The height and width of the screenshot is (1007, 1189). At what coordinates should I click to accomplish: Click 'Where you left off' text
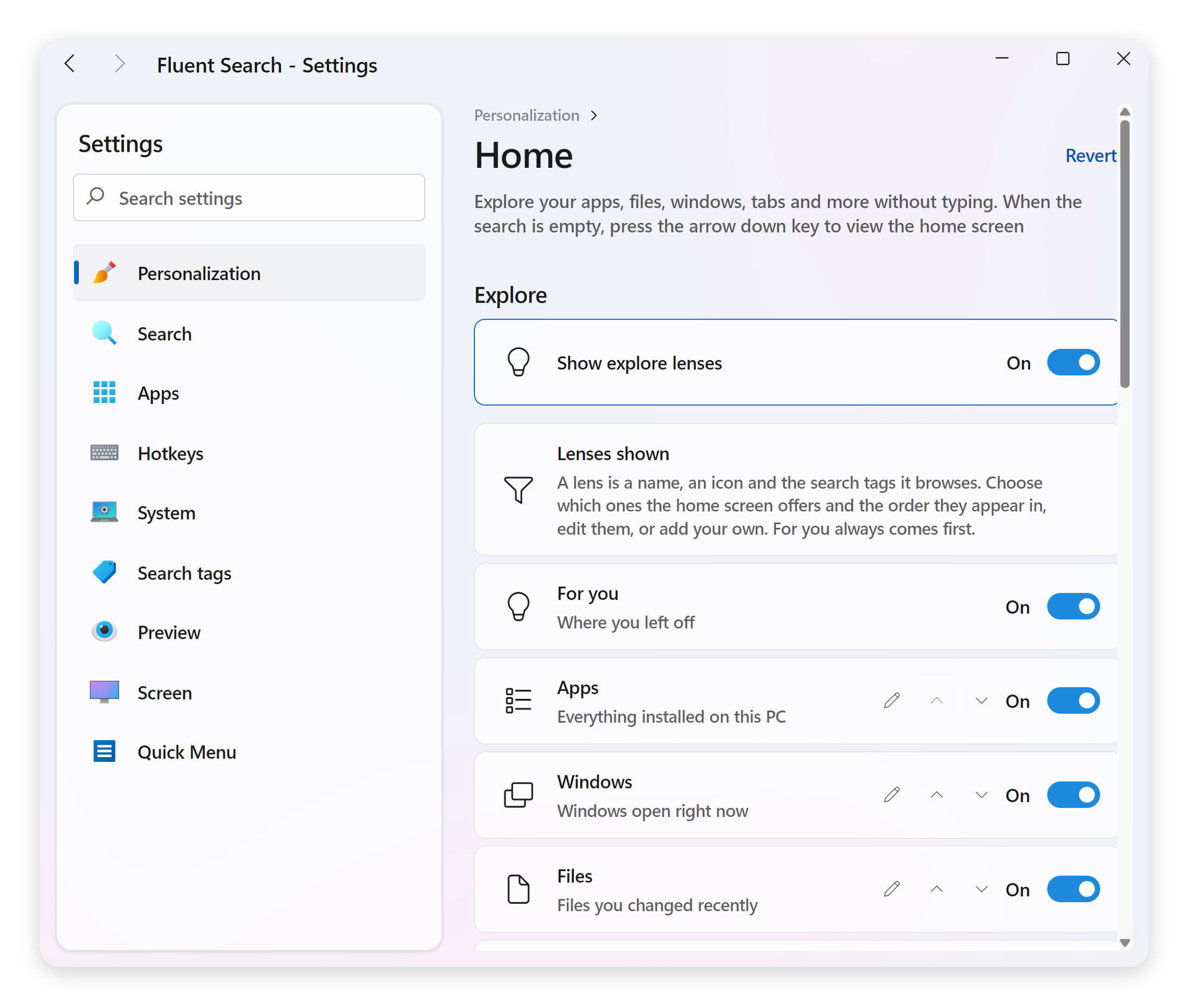625,622
